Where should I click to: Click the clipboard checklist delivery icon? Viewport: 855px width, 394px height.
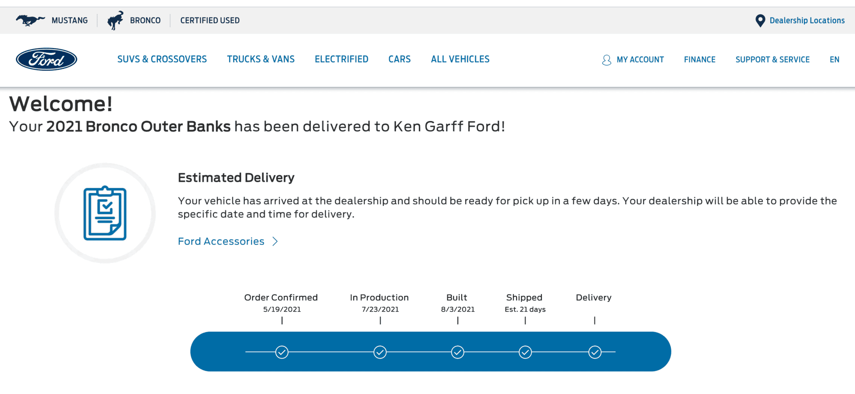(x=105, y=213)
